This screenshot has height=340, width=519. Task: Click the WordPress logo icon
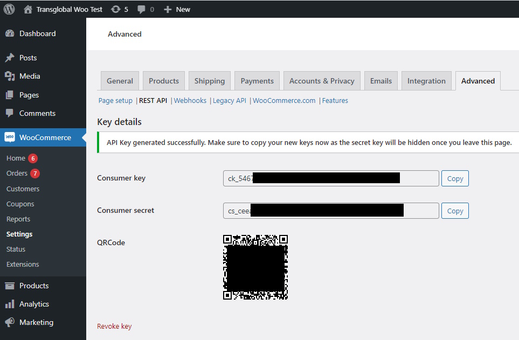9,9
